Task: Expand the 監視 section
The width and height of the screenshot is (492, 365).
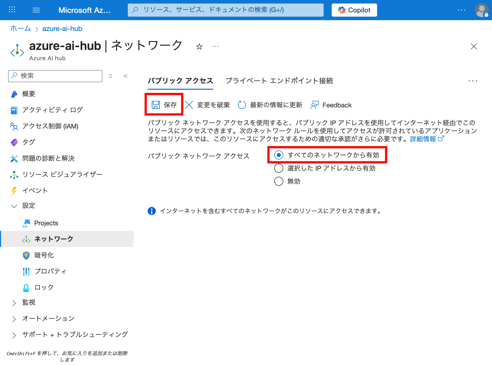Action: pos(14,303)
